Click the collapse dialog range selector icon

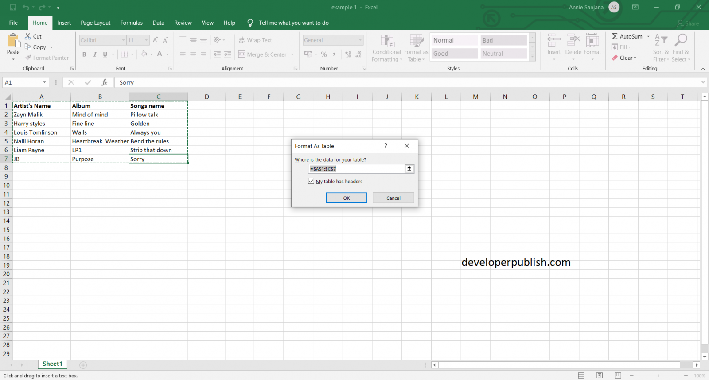[409, 169]
